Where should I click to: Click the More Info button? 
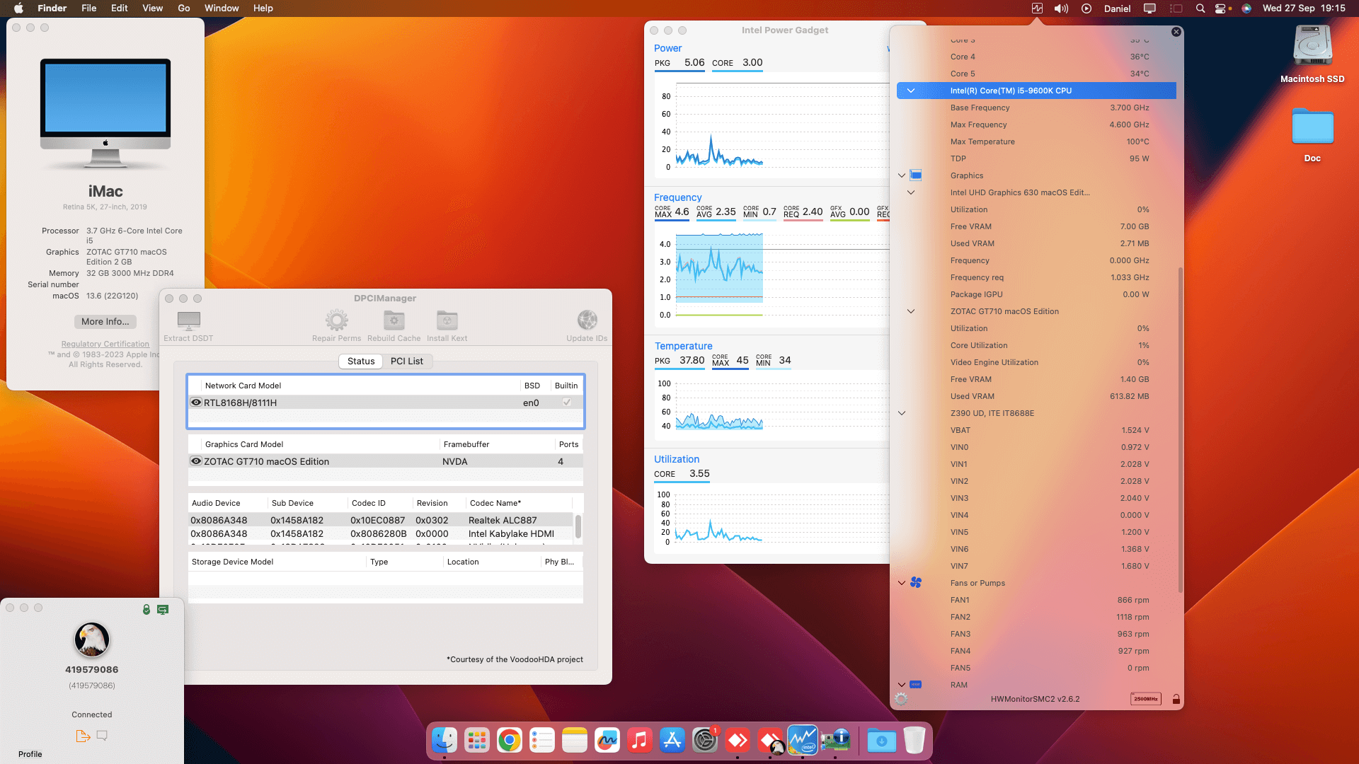click(x=105, y=322)
